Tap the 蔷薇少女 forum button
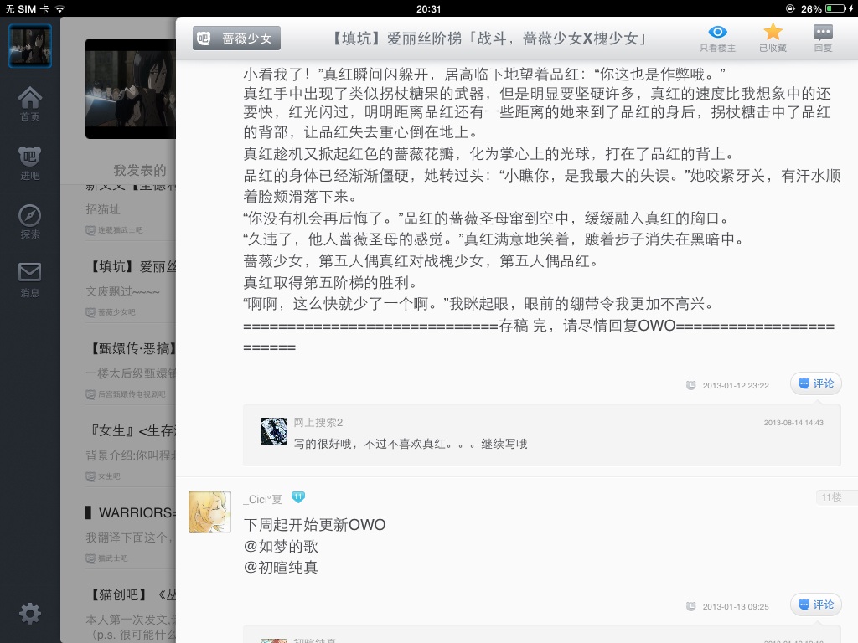858x643 pixels. [236, 39]
